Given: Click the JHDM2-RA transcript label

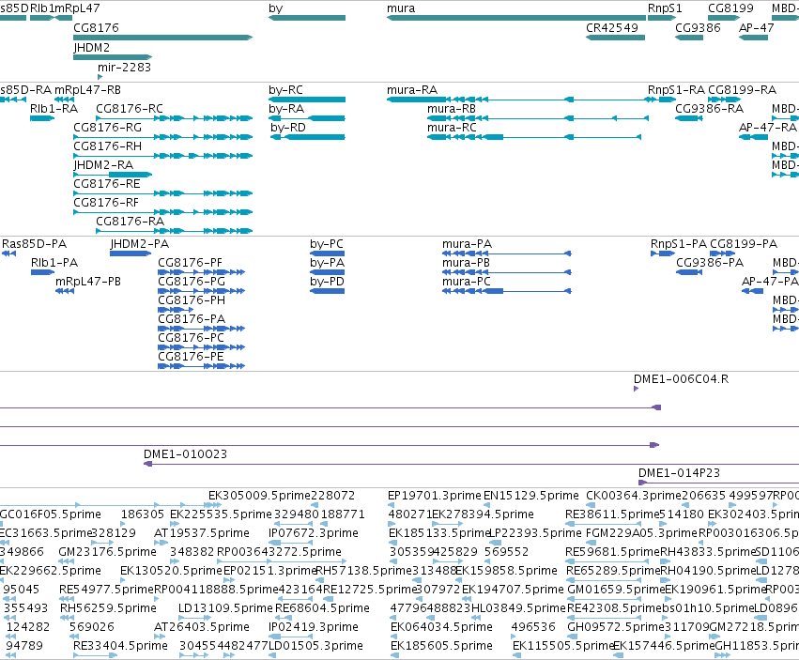Looking at the screenshot, I should [103, 165].
